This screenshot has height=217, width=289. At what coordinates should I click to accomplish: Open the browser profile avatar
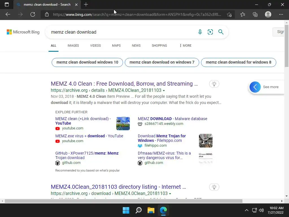click(268, 14)
